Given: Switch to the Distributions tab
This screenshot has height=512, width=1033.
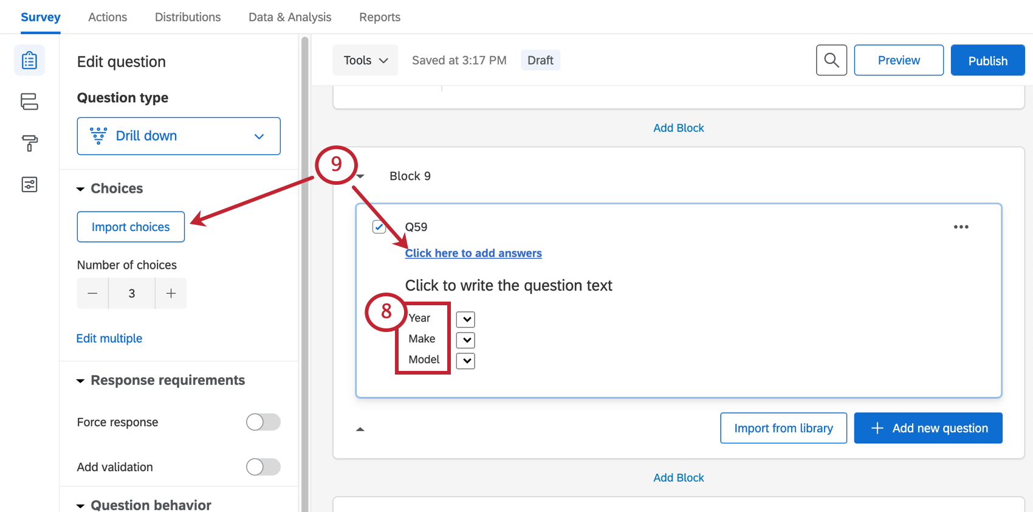Looking at the screenshot, I should click(188, 17).
